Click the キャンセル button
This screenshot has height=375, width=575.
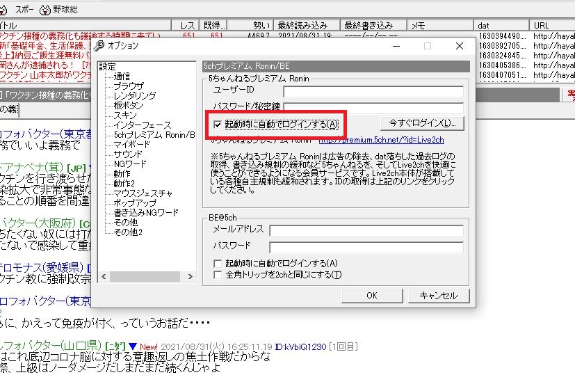(439, 296)
